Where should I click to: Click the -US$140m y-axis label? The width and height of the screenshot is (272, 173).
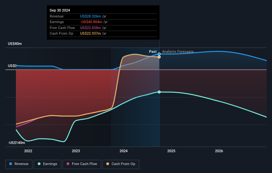tap(16, 143)
